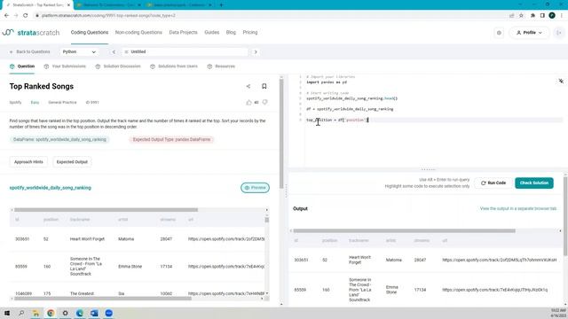Open Chrome from the taskbar
This screenshot has width=568, height=319.
51,313
